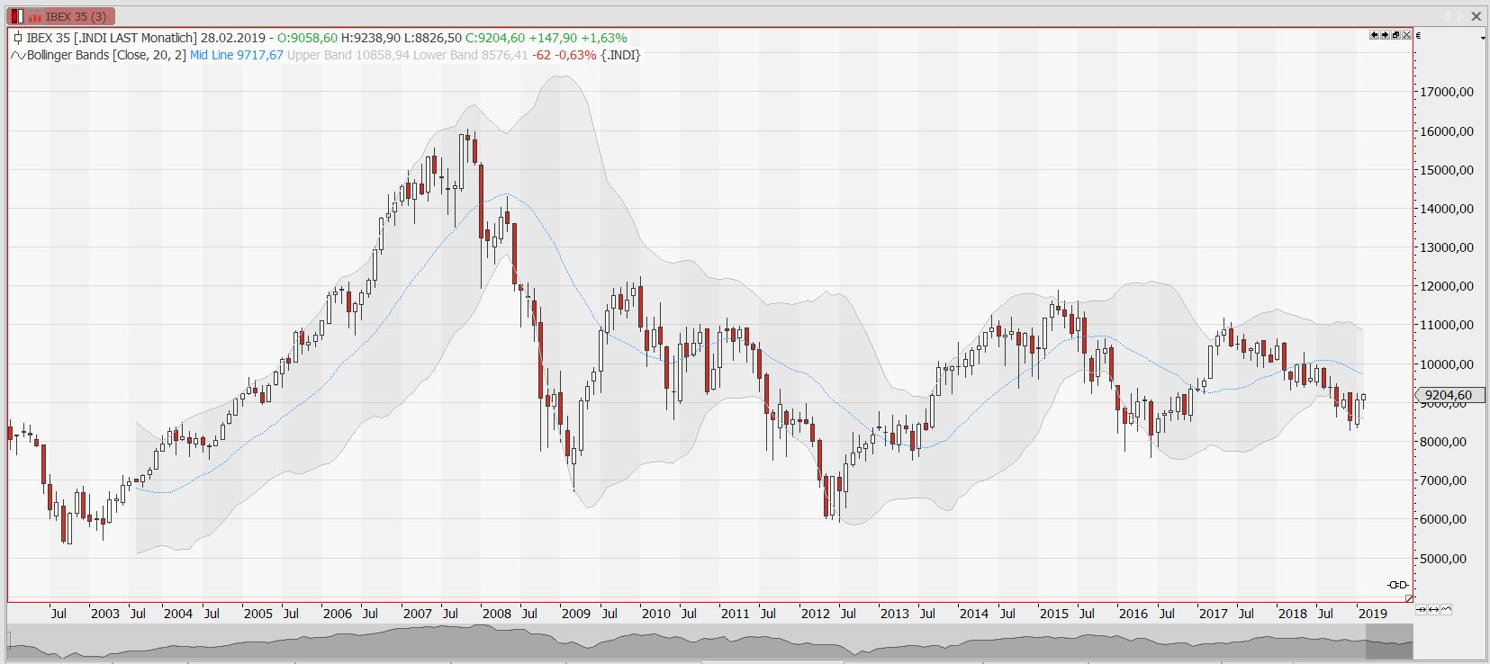This screenshot has width=1490, height=664.
Task: Click the highlighted range in the overview navigator
Action: click(x=1389, y=642)
